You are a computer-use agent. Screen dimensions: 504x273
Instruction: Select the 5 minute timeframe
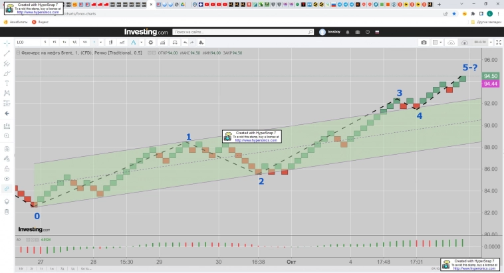pos(45,43)
